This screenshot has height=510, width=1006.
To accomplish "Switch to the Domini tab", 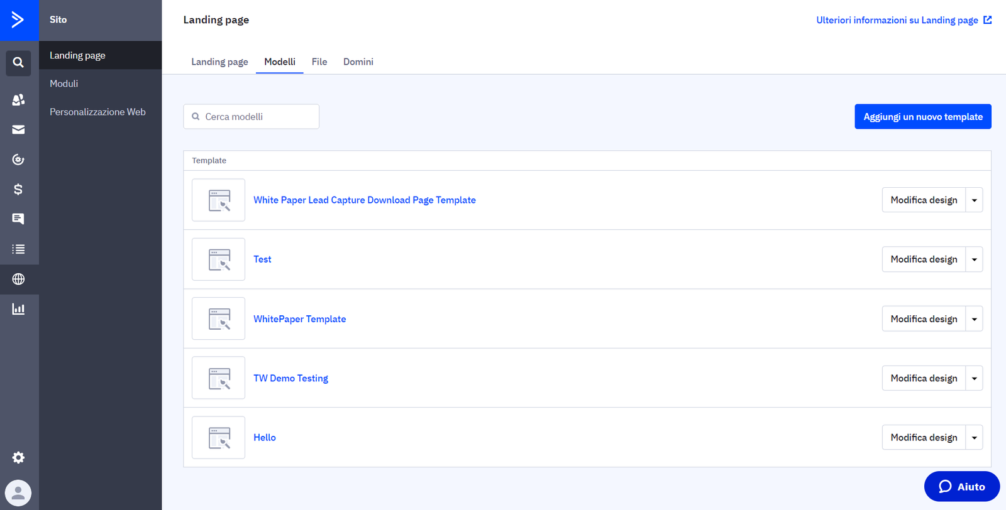I will point(358,62).
